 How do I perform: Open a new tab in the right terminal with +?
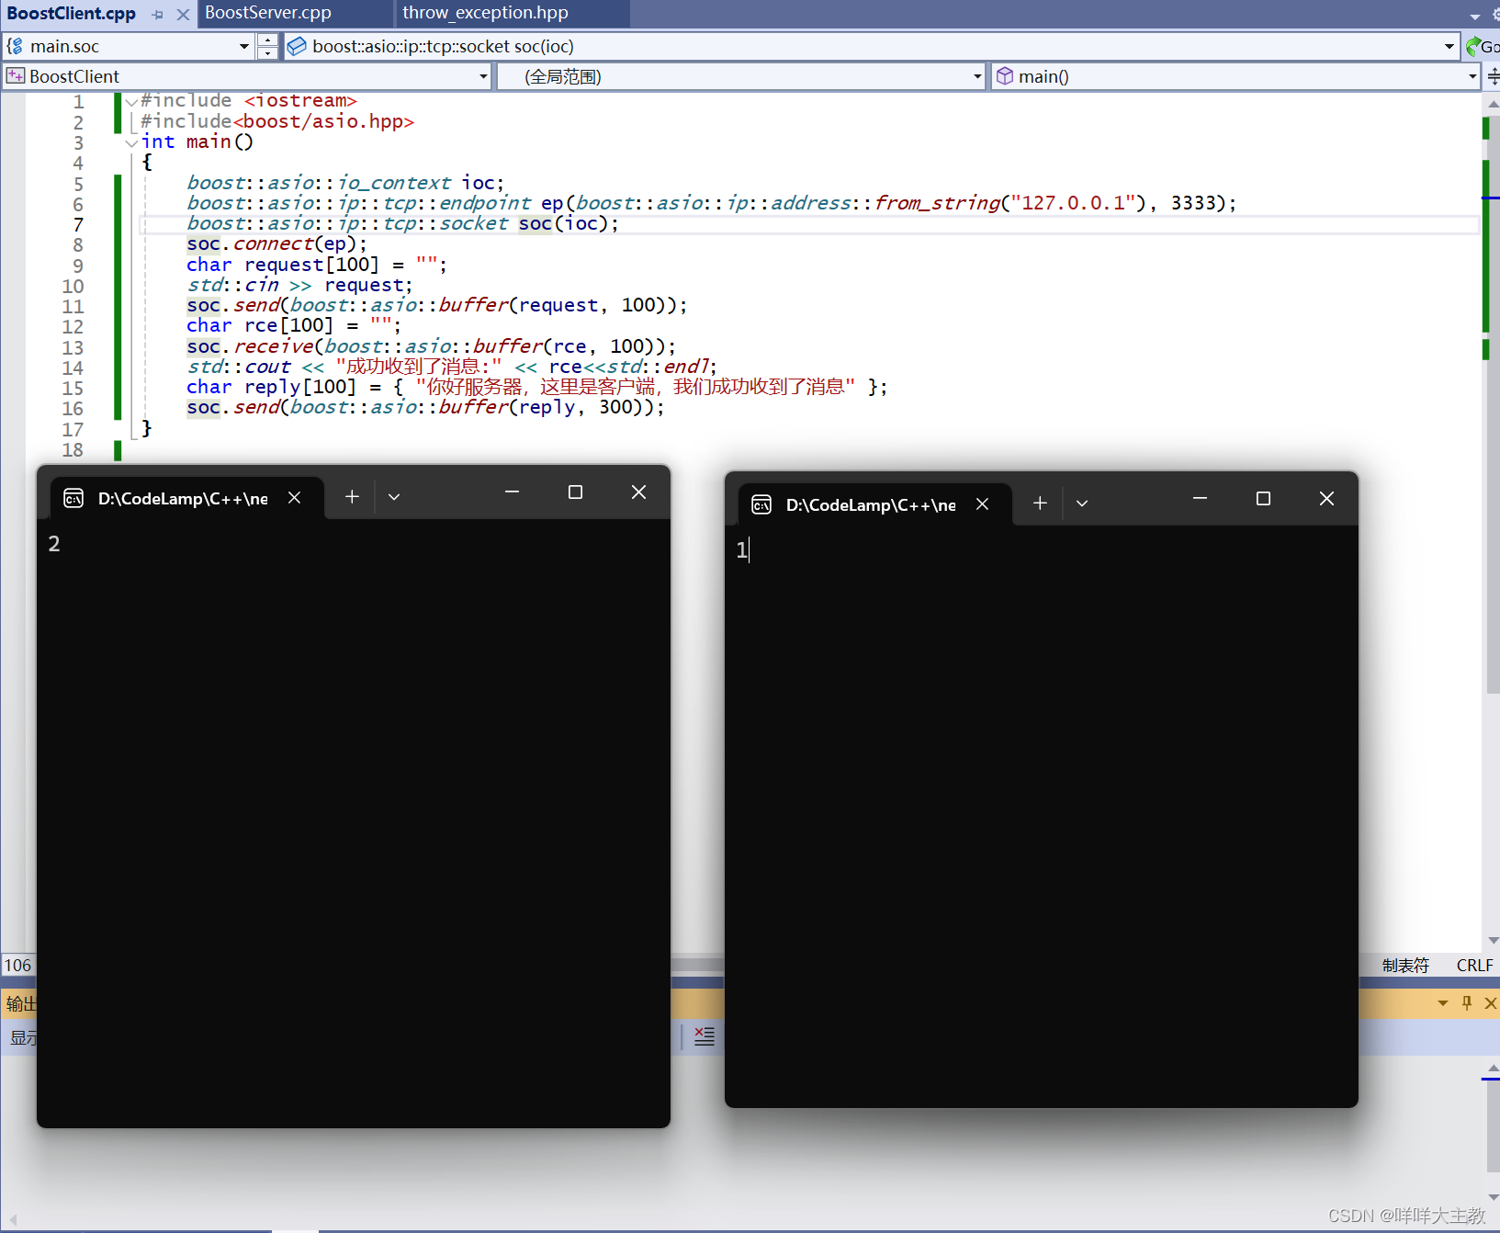pyautogui.click(x=1039, y=503)
